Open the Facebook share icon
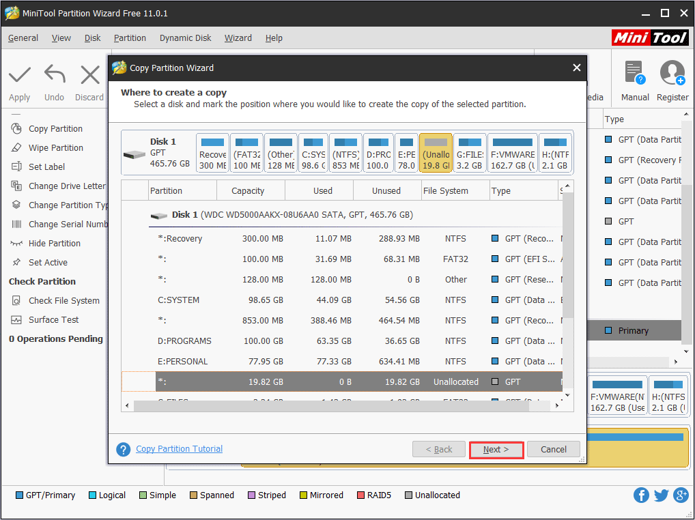Viewport: 695px width, 520px height. coord(640,495)
